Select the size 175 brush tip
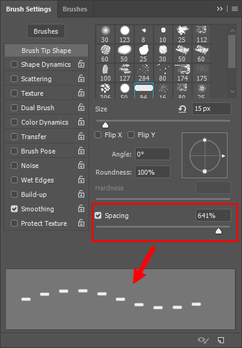Screen dimensions: 242x348 [202, 73]
